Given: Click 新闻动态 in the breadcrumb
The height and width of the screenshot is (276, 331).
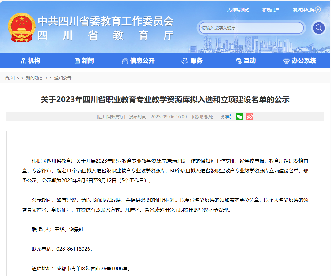Looking at the screenshot, I should (x=34, y=78).
